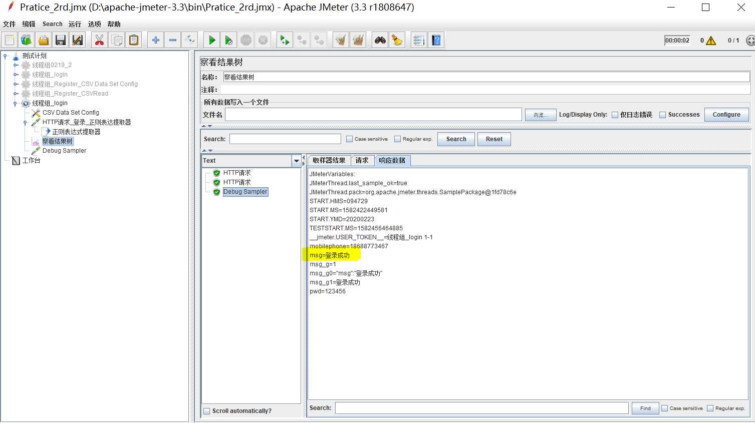Click the Collapse all minus icon
The width and height of the screenshot is (755, 423).
click(173, 40)
